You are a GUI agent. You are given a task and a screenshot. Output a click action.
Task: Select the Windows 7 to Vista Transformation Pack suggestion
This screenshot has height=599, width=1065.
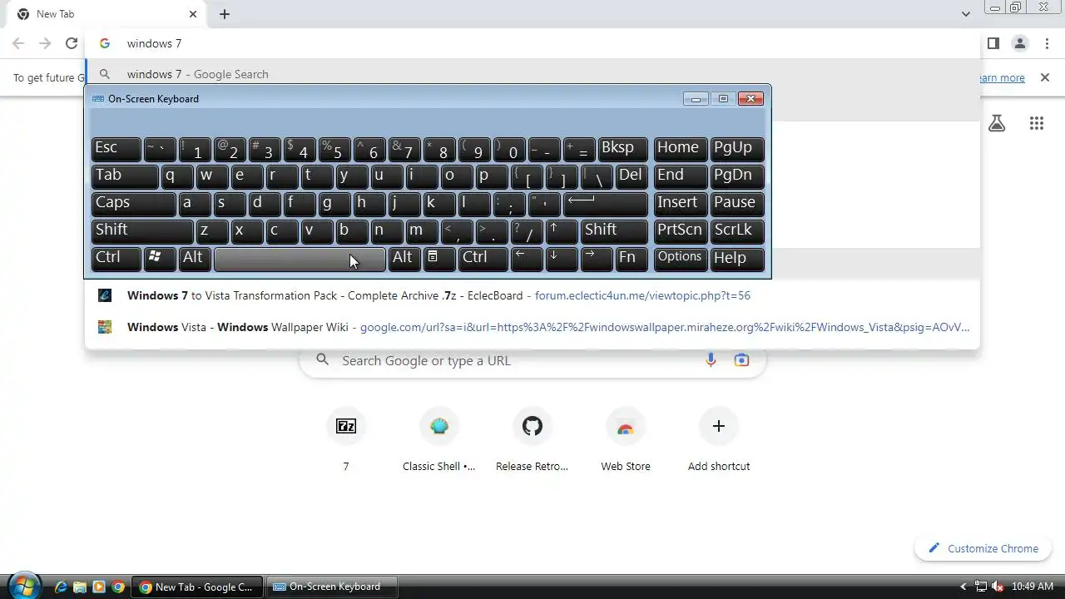(x=532, y=295)
